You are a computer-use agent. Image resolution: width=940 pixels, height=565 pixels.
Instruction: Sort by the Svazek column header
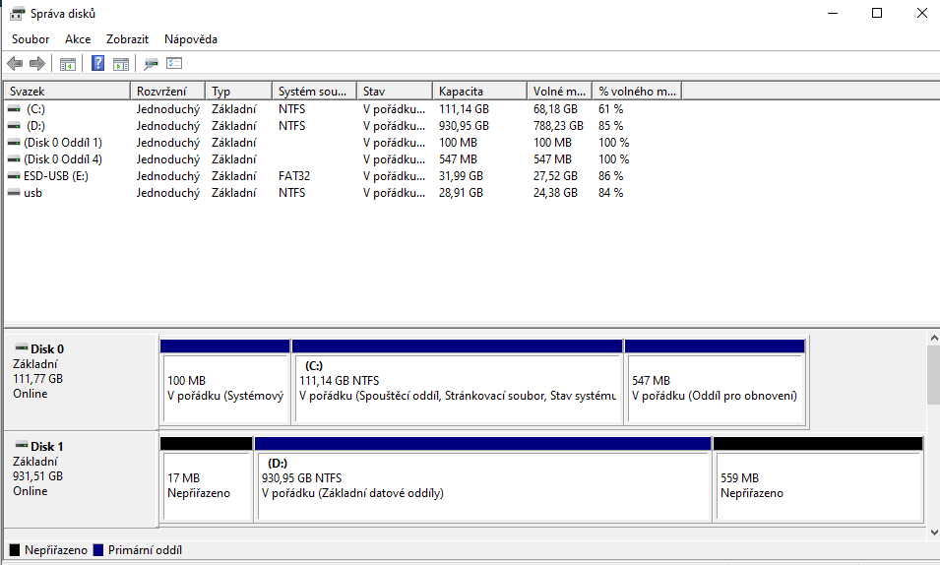67,92
